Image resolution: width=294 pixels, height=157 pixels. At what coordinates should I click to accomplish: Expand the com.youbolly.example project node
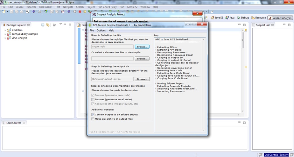[5, 34]
